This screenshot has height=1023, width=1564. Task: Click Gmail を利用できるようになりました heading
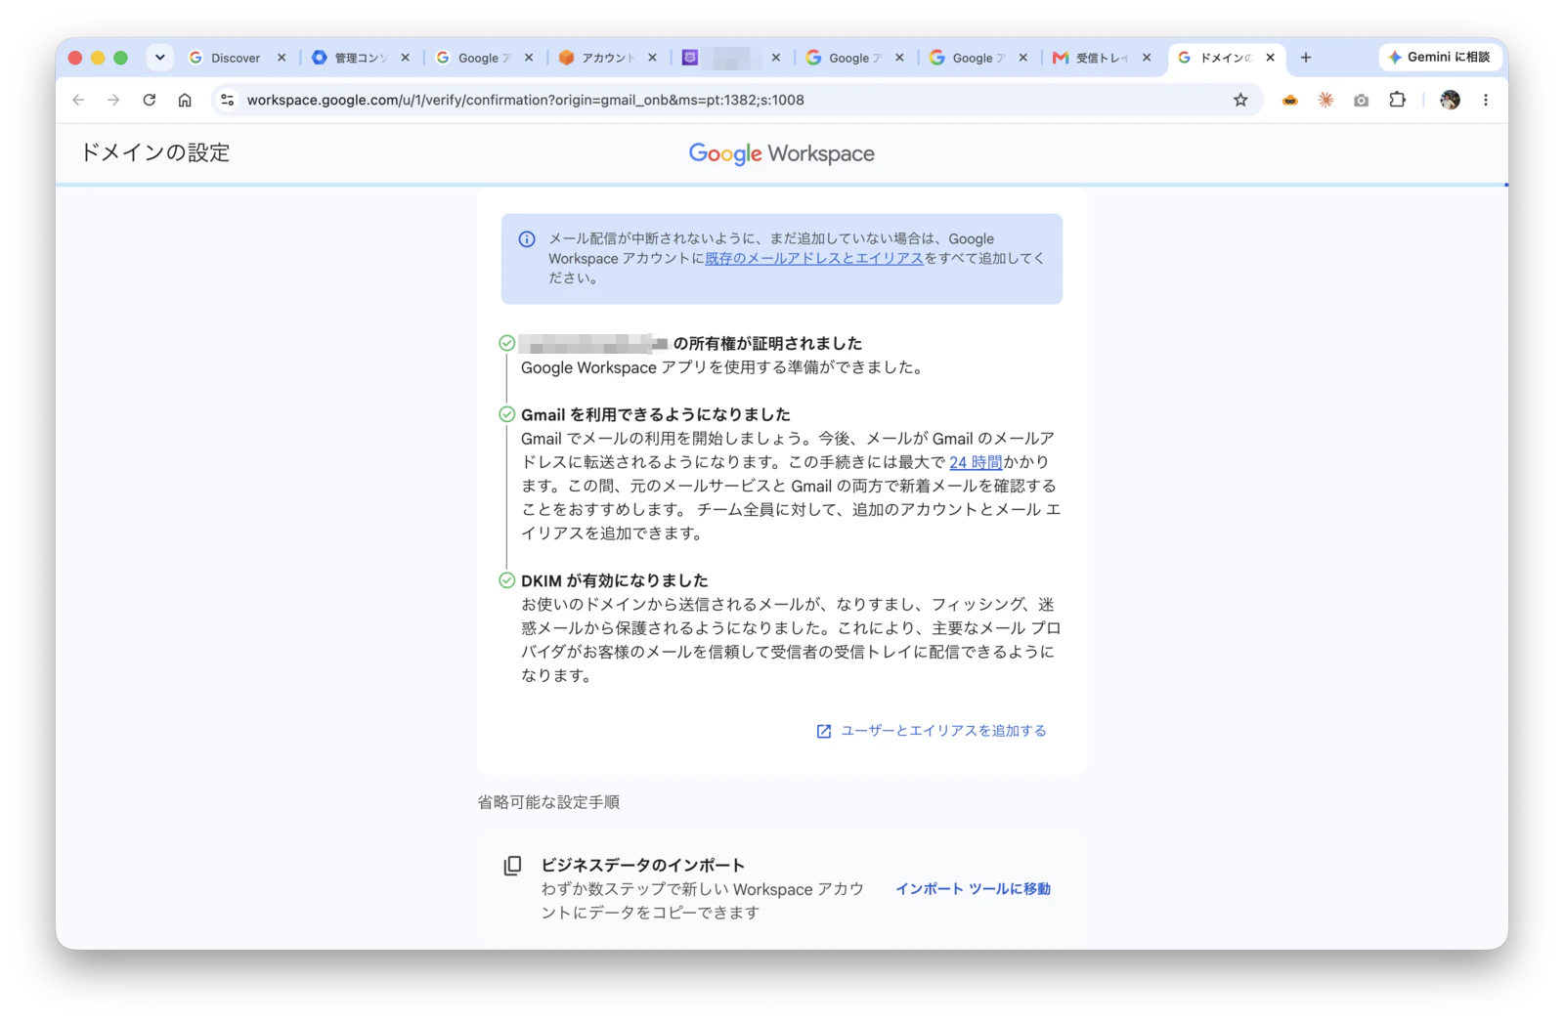[656, 414]
